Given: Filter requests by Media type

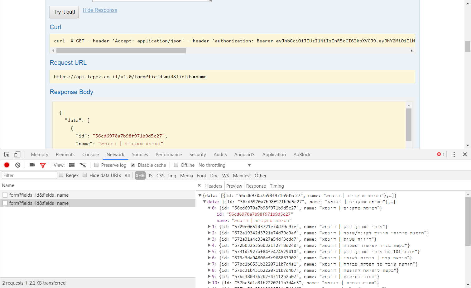Looking at the screenshot, I should pyautogui.click(x=187, y=175).
